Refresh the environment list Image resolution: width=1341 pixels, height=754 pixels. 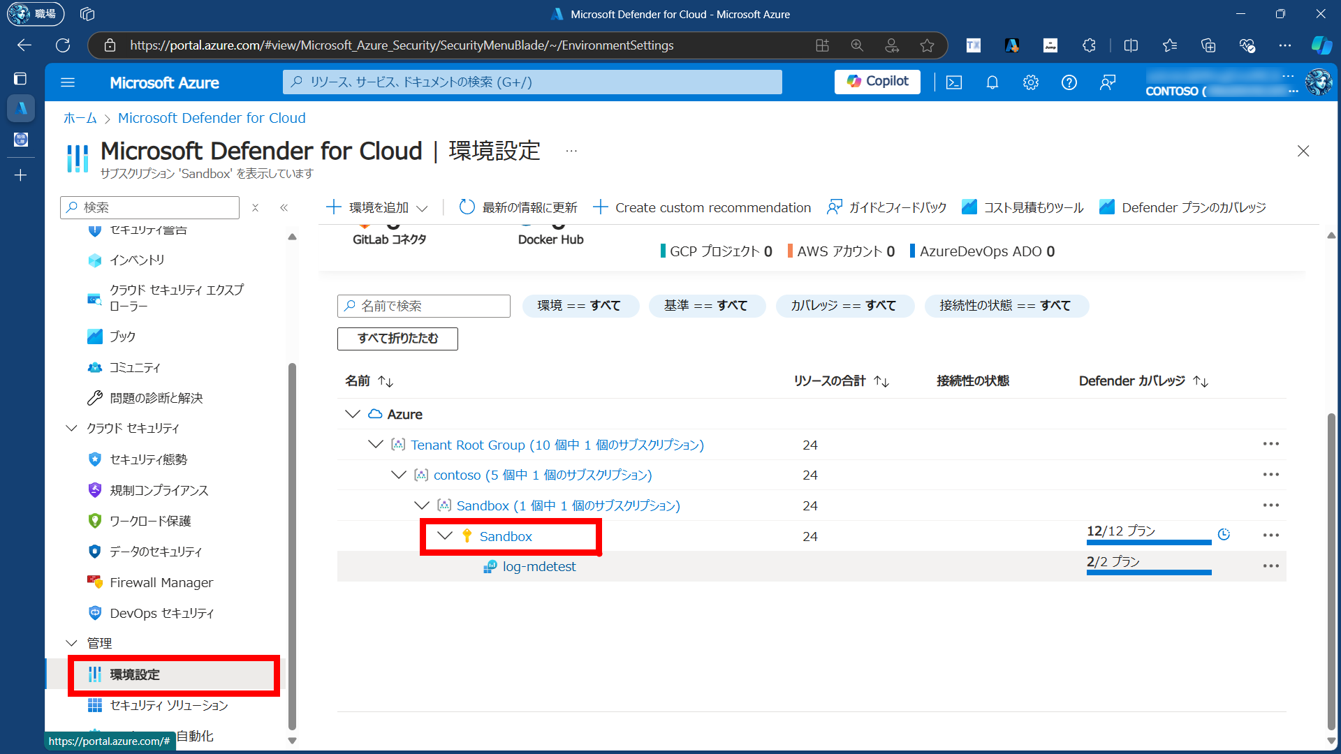click(518, 207)
